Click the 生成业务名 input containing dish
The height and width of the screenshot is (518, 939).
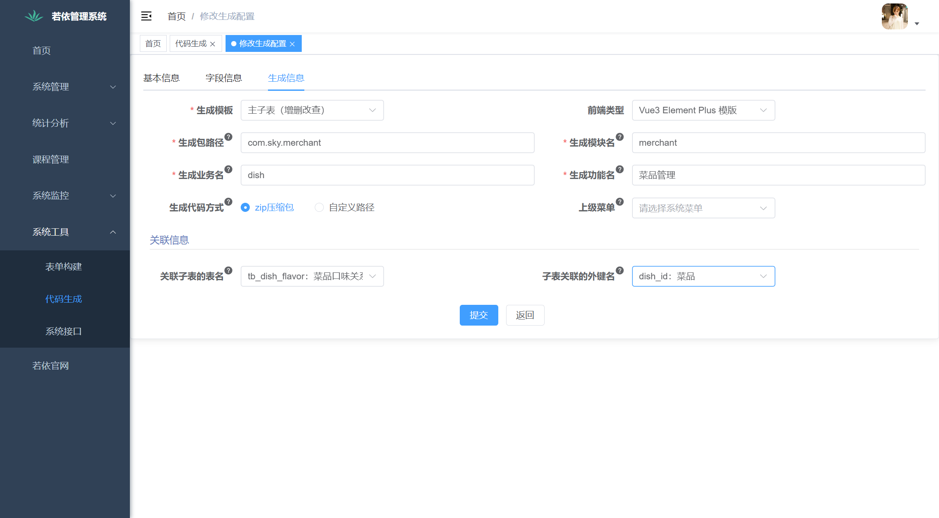387,175
